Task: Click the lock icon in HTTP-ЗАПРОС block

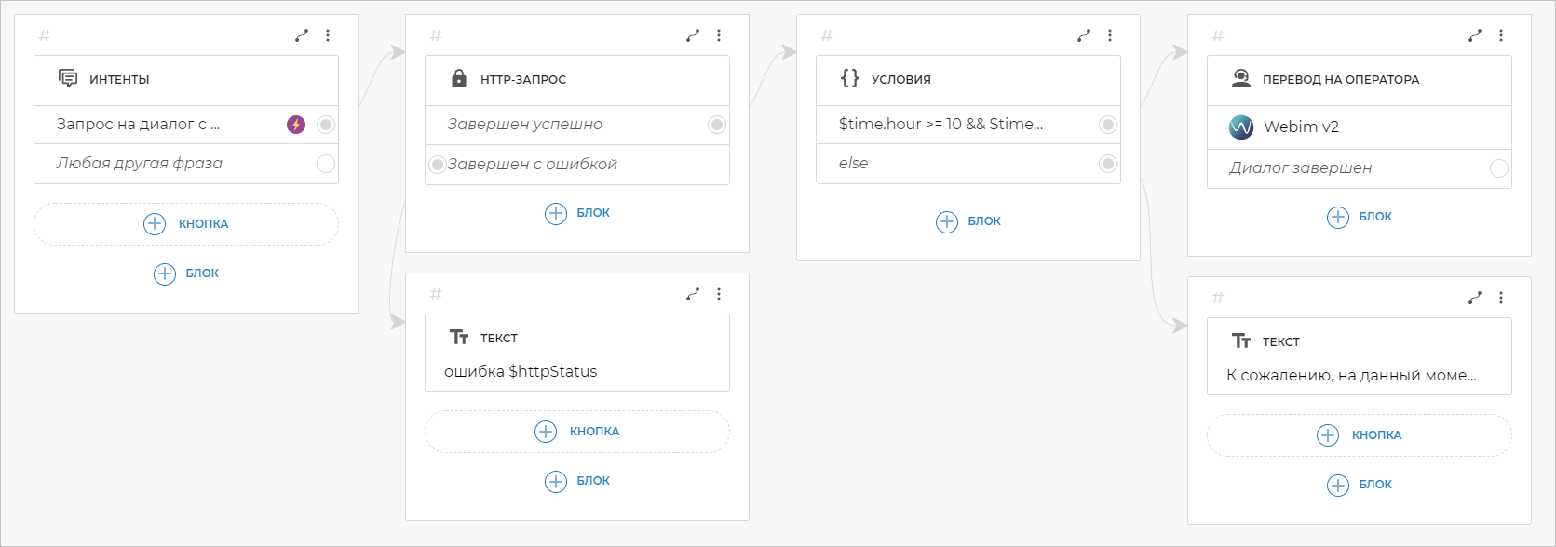Action: [x=458, y=79]
